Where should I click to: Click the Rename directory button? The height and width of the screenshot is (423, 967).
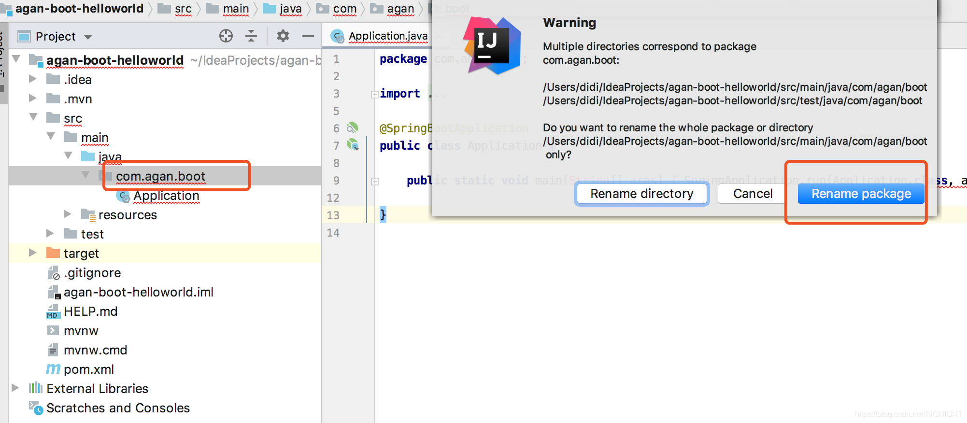point(641,194)
